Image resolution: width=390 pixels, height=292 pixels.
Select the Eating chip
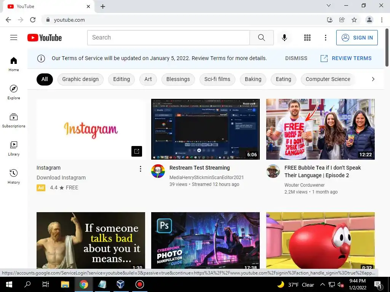(283, 79)
